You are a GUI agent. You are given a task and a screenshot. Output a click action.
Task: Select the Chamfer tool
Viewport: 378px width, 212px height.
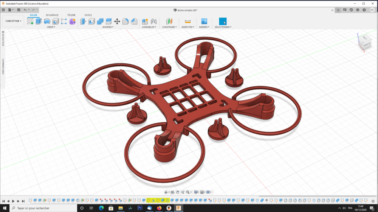click(x=134, y=21)
